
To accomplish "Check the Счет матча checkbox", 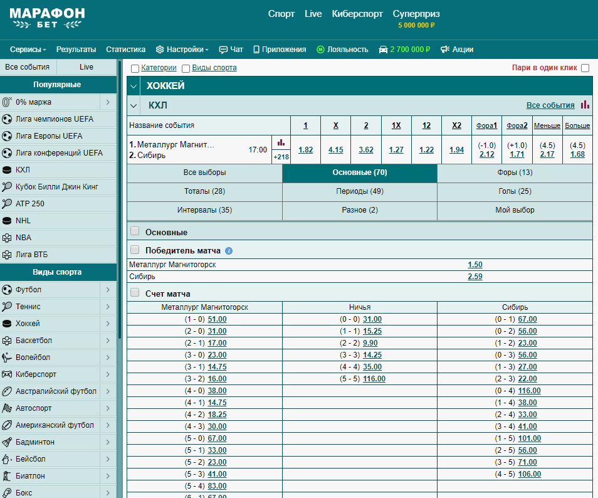I will coord(135,292).
